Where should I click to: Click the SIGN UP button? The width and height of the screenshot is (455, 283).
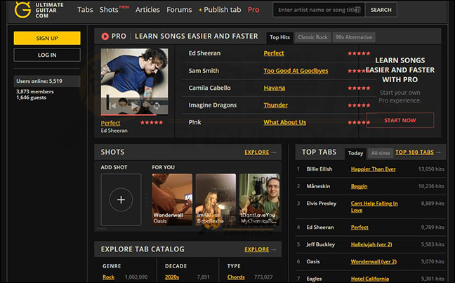pos(47,38)
